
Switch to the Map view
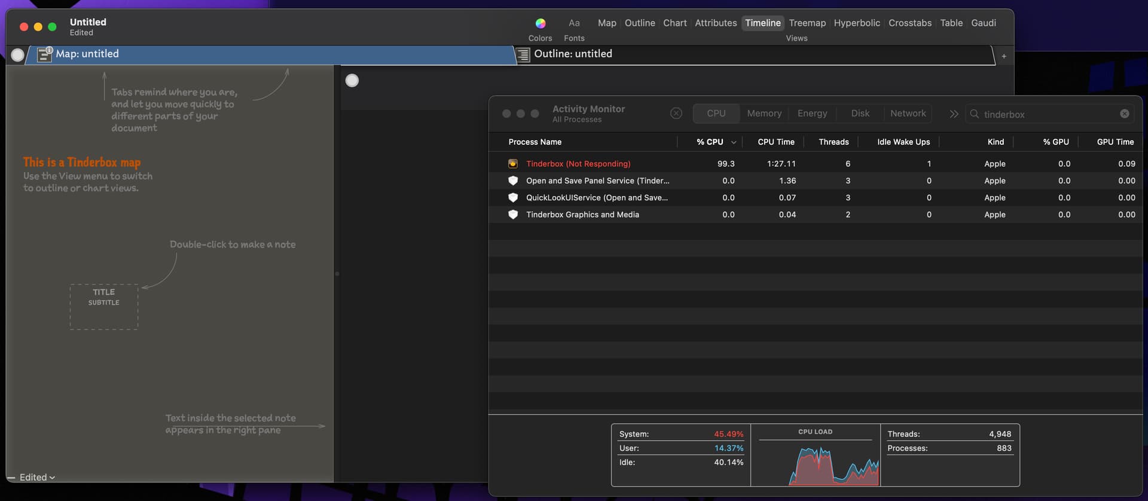[x=607, y=23]
